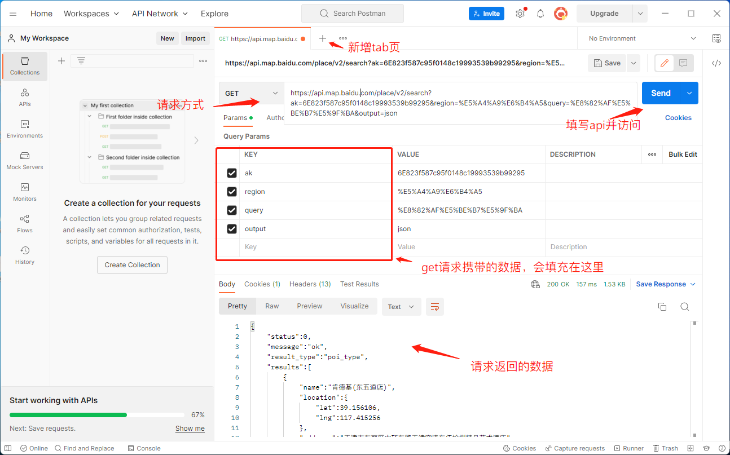730x455 pixels.
Task: Go to Home
Action: coord(41,14)
